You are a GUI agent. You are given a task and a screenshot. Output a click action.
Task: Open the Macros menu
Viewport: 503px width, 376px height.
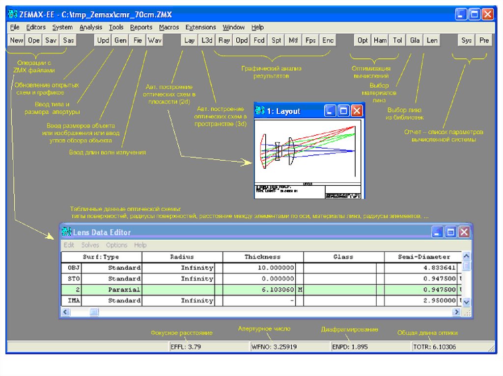(169, 27)
